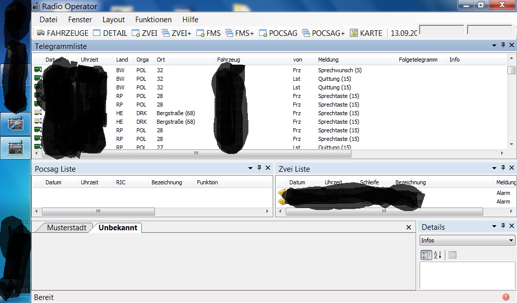
Task: Switch to the Musterstadt tab
Action: [x=67, y=228]
